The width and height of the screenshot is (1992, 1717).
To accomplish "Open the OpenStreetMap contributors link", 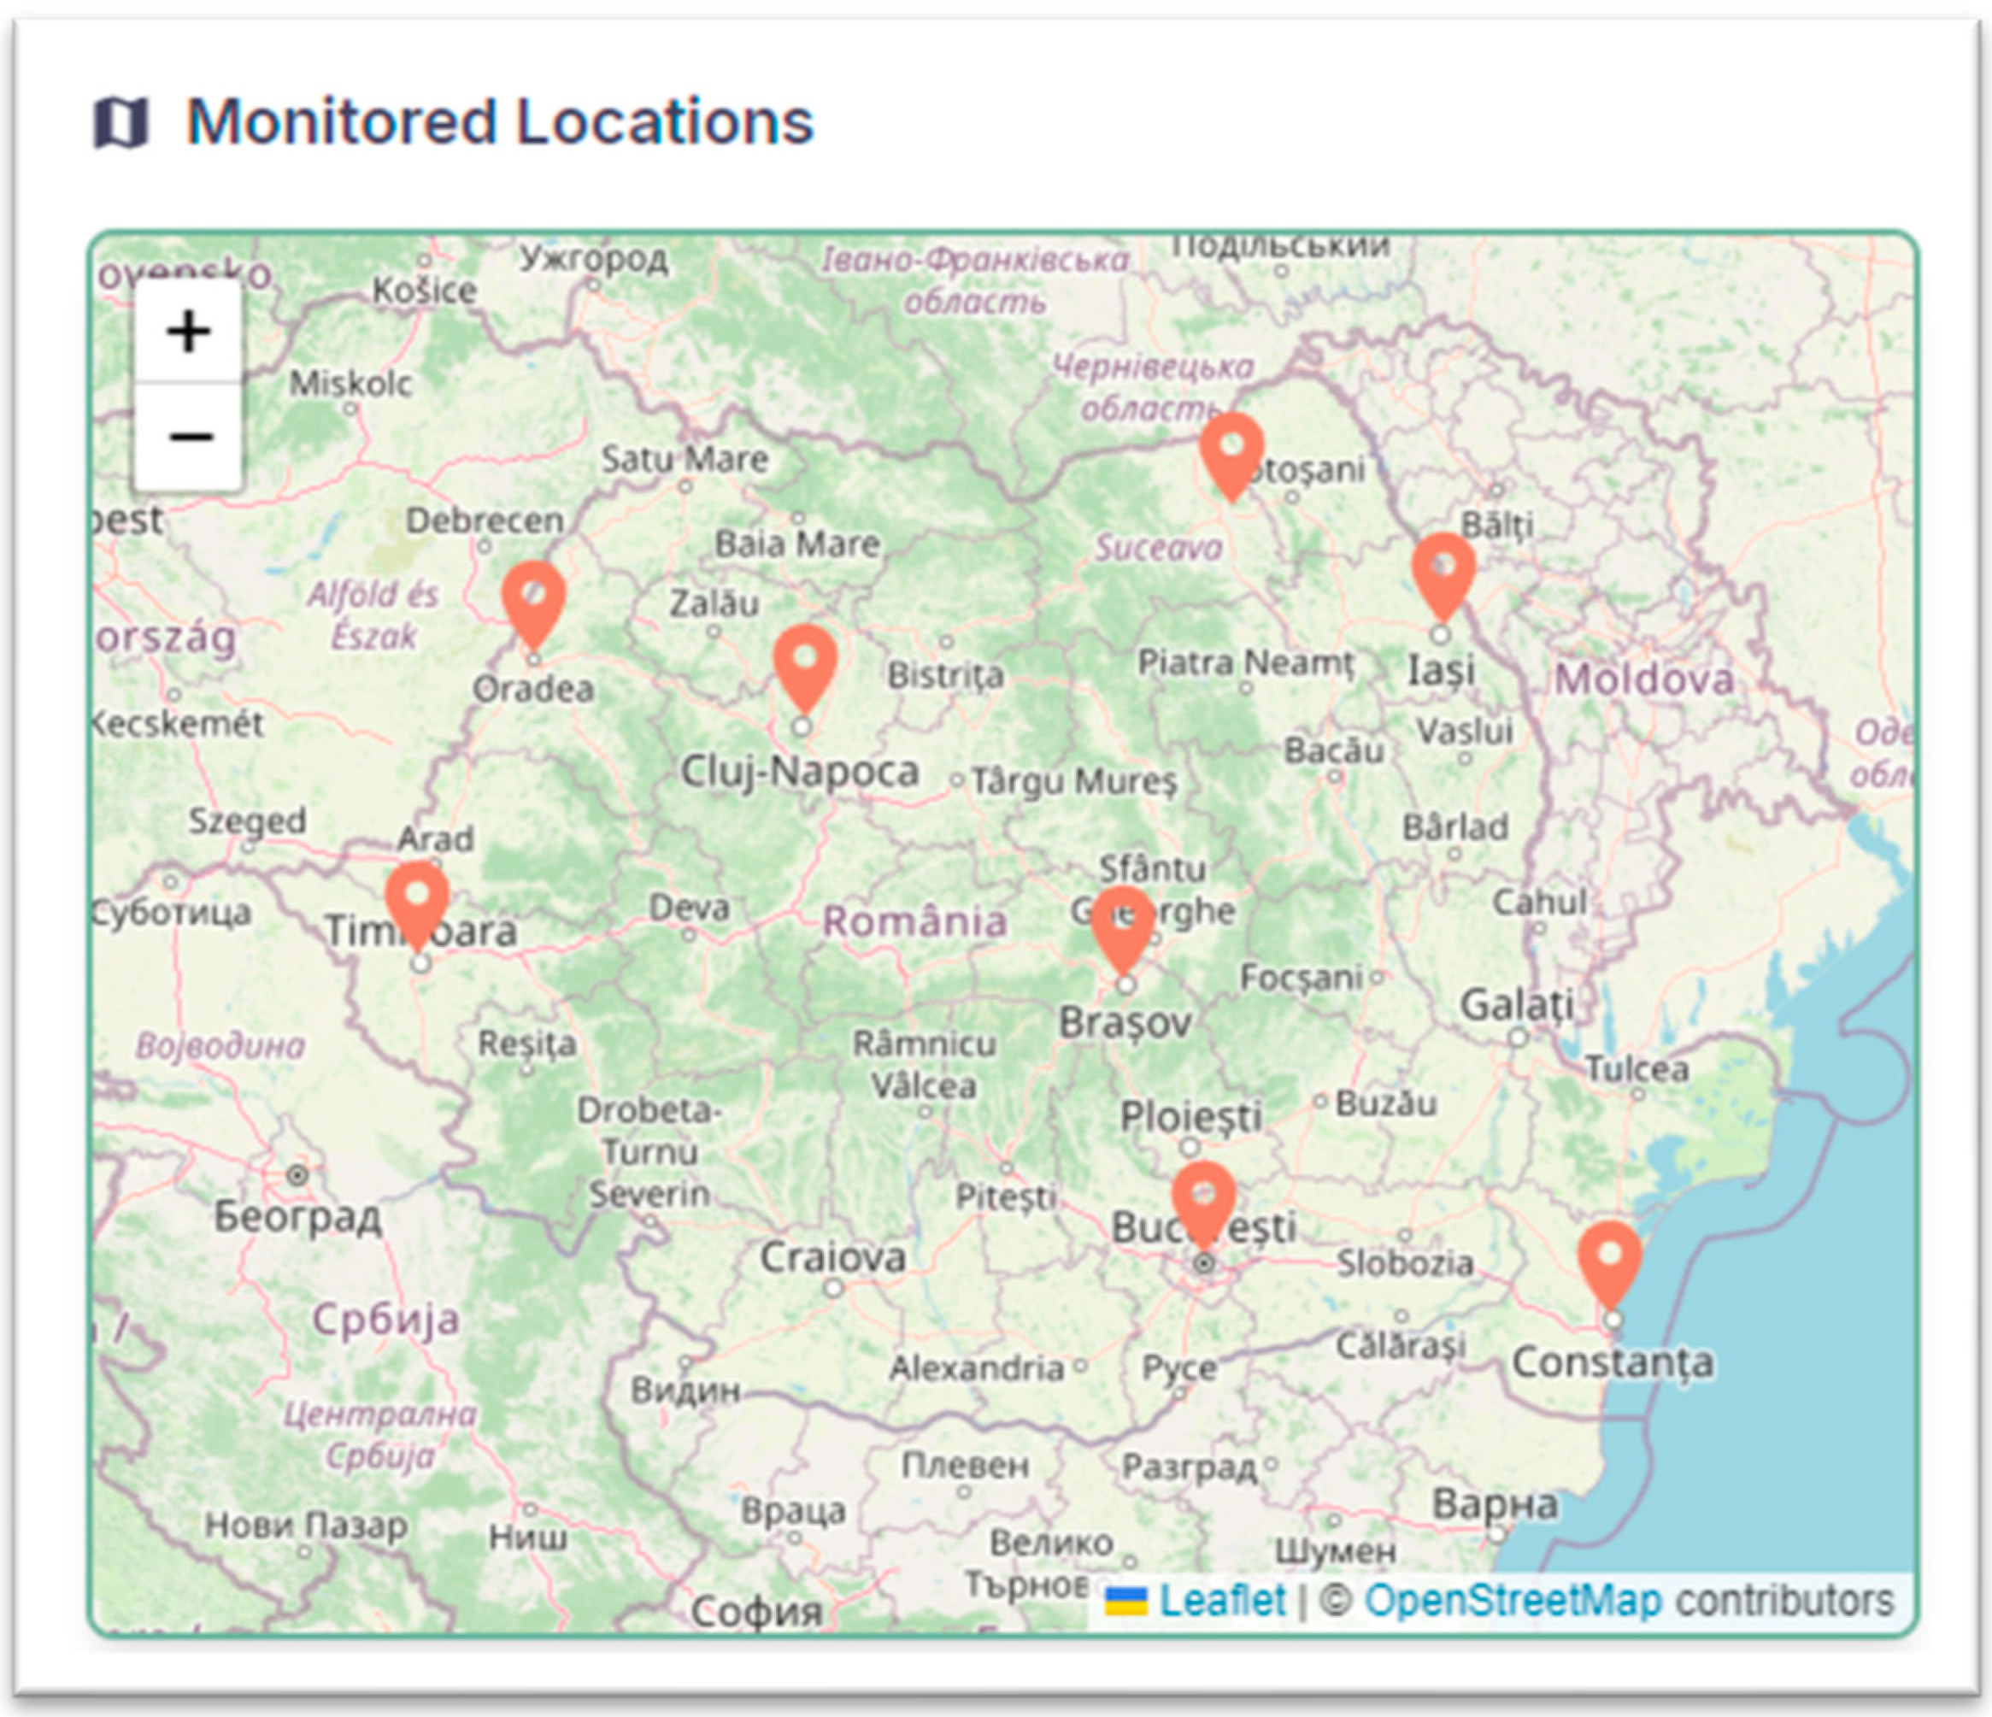I will pos(1513,1601).
